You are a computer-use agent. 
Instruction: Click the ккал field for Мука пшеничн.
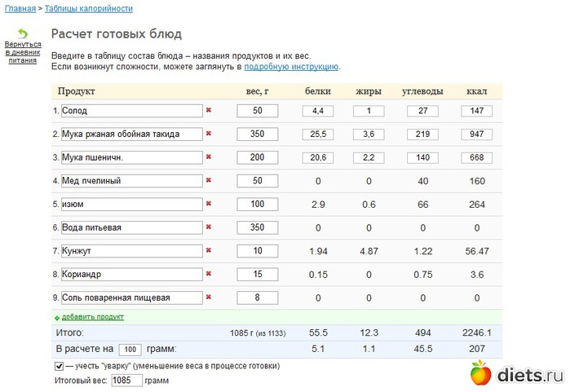pyautogui.click(x=477, y=157)
